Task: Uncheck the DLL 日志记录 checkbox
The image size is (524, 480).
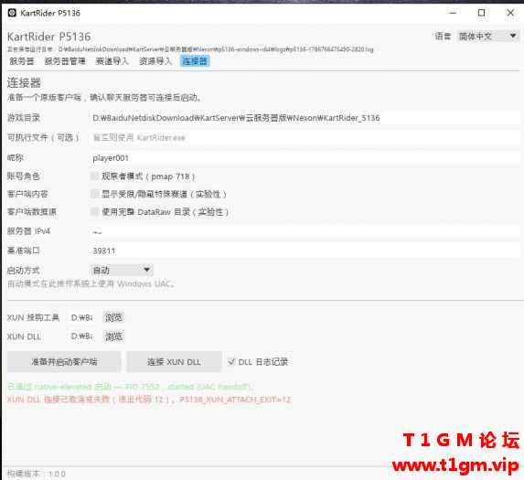Action: [x=231, y=362]
